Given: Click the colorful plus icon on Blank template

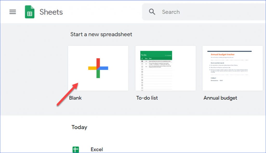Looking at the screenshot, I should click(98, 68).
